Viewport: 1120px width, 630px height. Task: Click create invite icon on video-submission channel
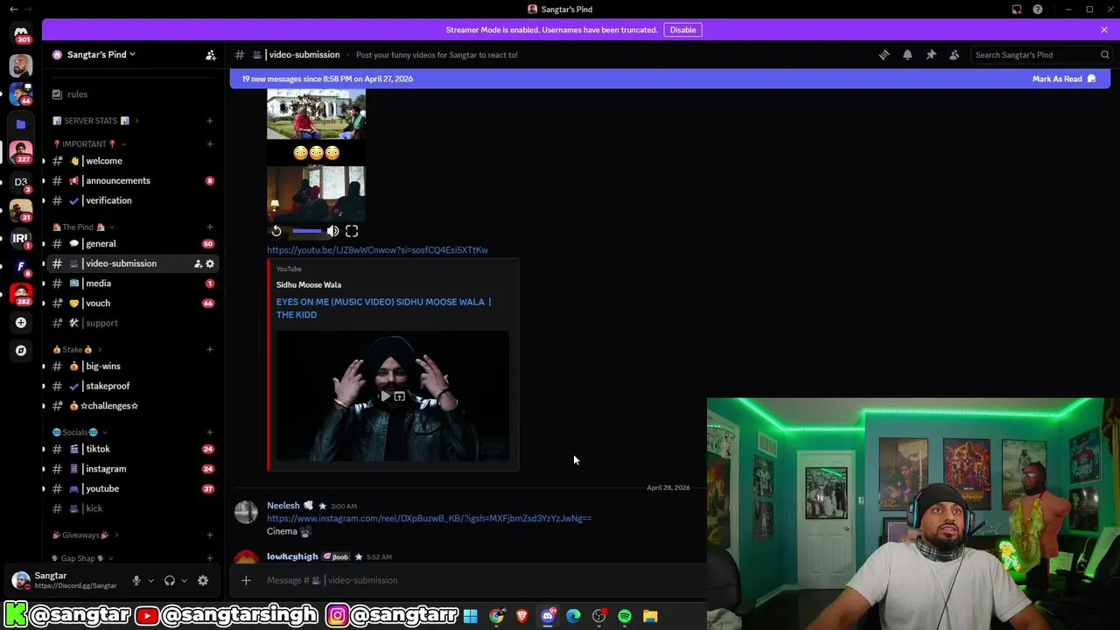pos(198,263)
